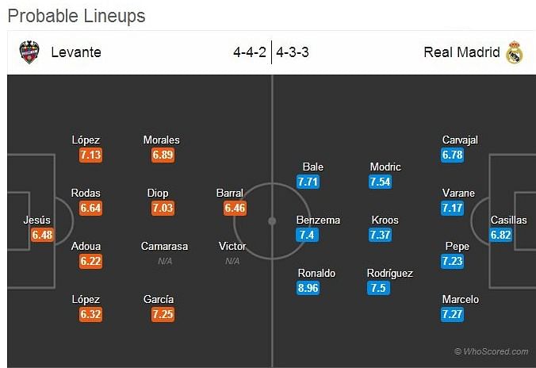This screenshot has width=536, height=368.
Task: Select the 4-4-2 formation label
Action: pyautogui.click(x=250, y=52)
